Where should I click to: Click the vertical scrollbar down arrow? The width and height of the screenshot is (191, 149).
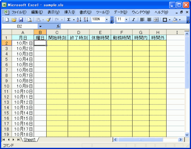pos(187,135)
